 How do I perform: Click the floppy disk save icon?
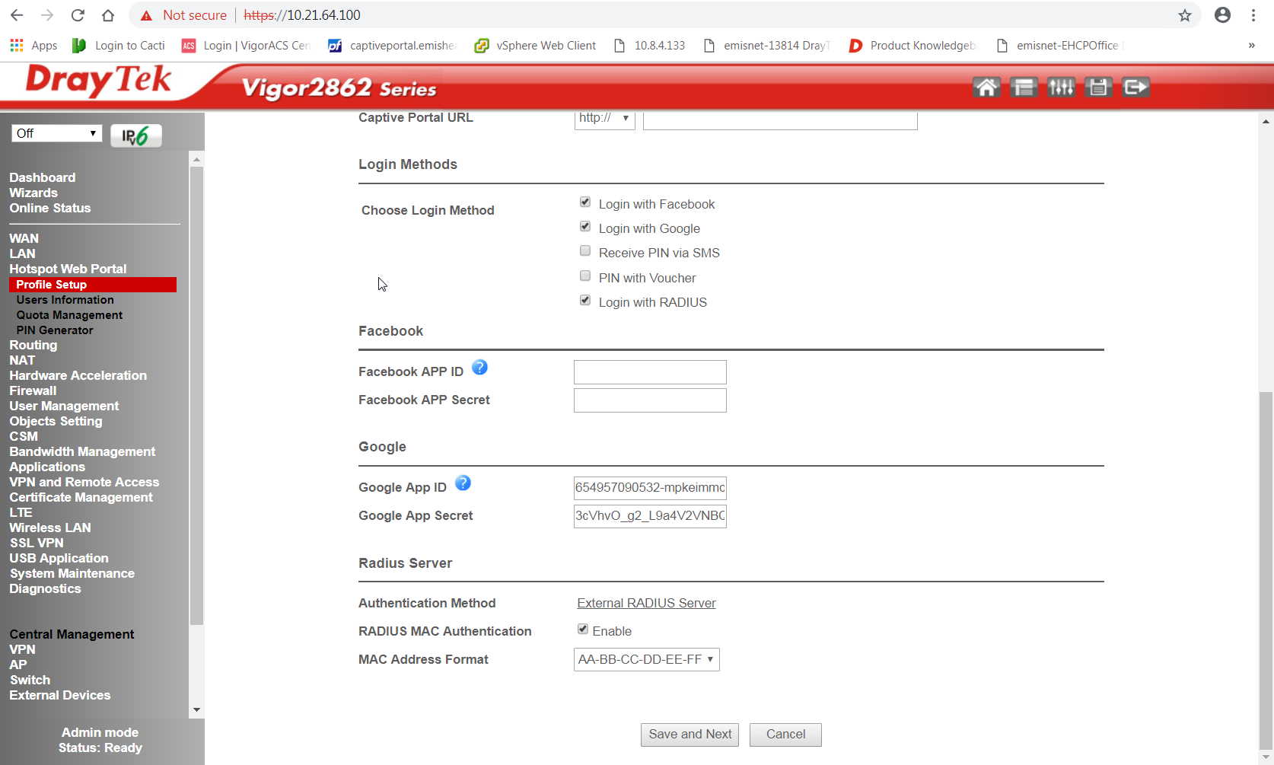coord(1098,88)
